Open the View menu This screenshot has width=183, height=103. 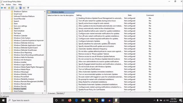click(x=15, y=5)
